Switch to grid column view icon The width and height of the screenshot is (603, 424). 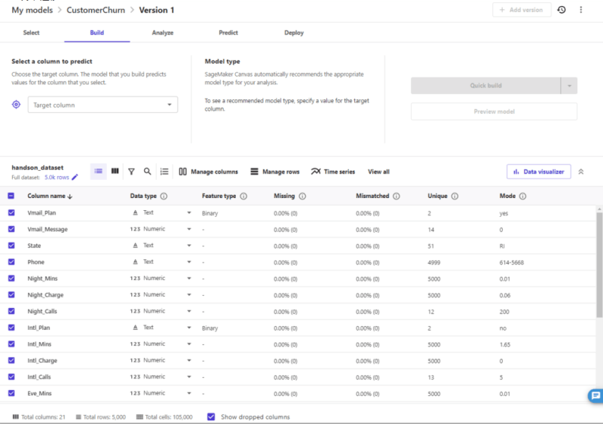[x=115, y=172]
